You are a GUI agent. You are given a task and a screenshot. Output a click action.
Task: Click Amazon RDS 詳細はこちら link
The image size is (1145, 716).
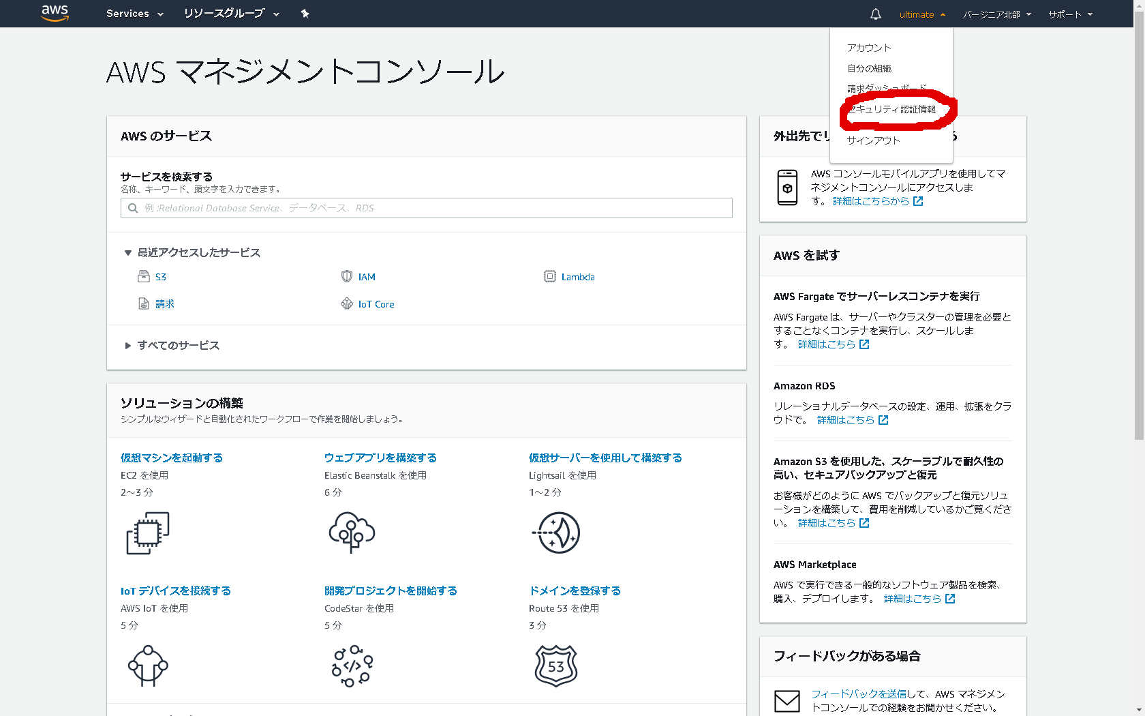click(x=846, y=420)
